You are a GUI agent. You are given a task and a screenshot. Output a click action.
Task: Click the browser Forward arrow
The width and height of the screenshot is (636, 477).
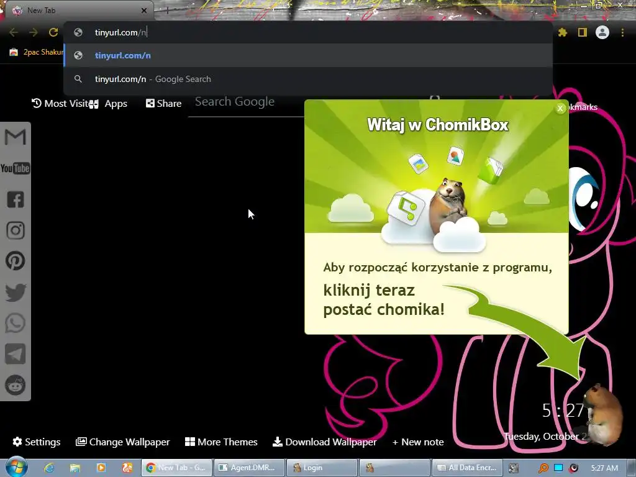click(34, 32)
